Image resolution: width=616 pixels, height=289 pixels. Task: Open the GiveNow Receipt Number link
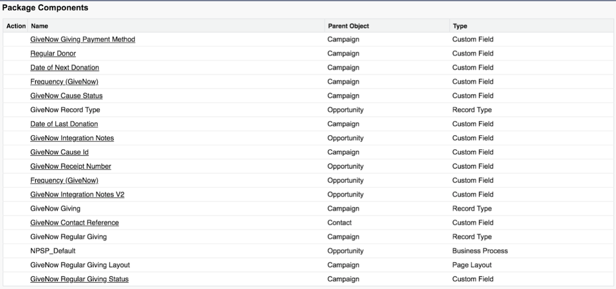click(x=71, y=166)
